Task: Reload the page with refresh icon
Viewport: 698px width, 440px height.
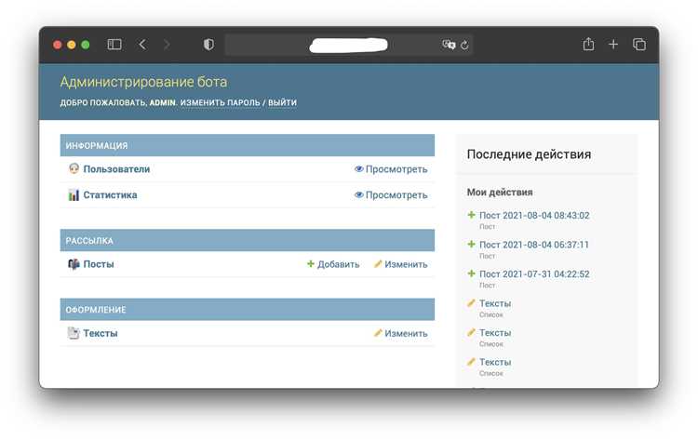Action: 464,45
